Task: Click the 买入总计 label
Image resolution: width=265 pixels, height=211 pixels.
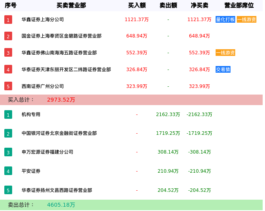Action: [x=21, y=100]
